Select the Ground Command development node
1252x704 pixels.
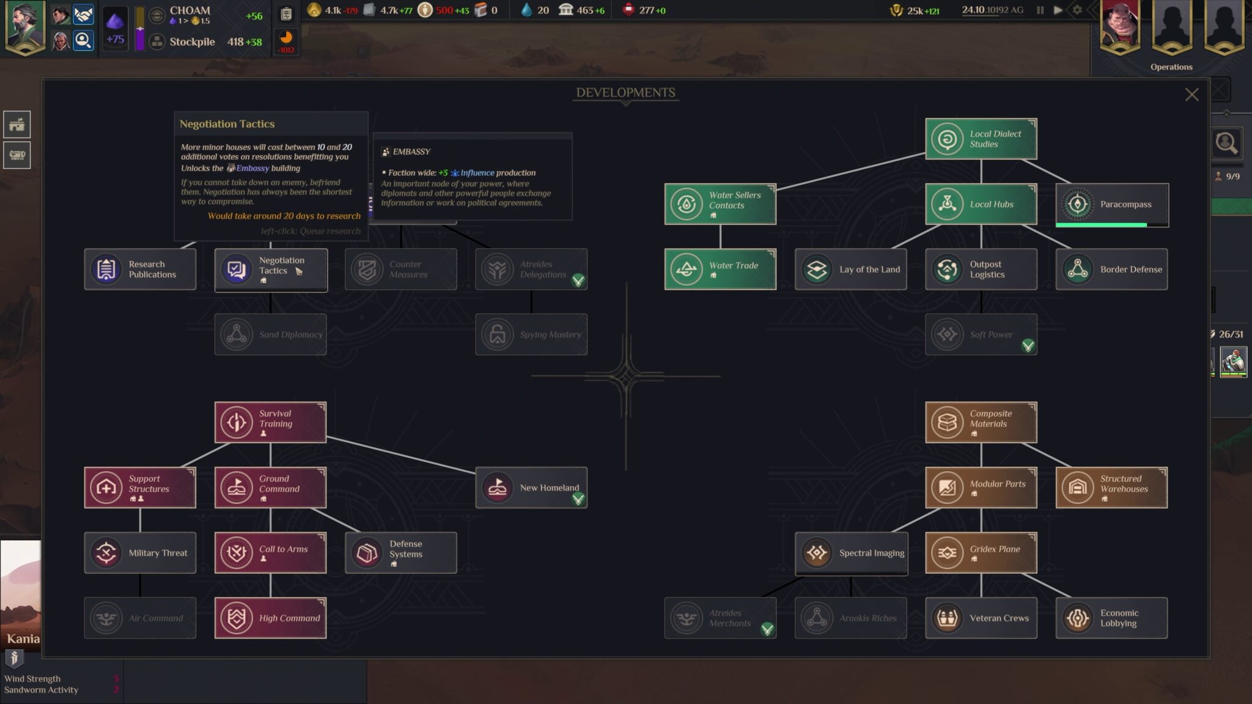click(270, 488)
